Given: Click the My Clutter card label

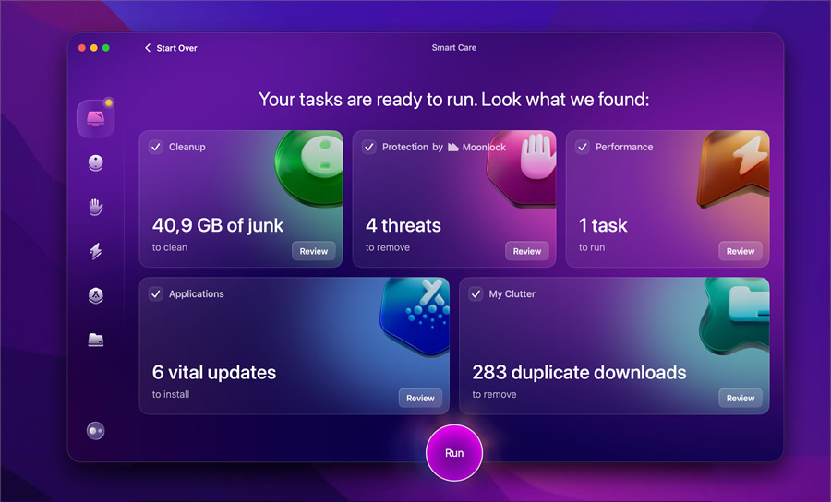Looking at the screenshot, I should click(512, 293).
